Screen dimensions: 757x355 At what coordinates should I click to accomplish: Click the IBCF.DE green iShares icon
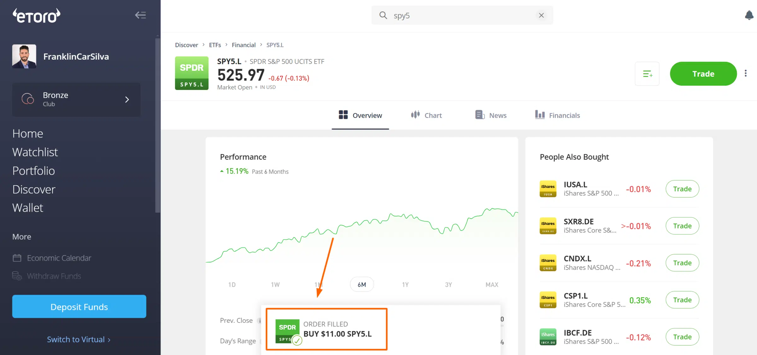(548, 337)
